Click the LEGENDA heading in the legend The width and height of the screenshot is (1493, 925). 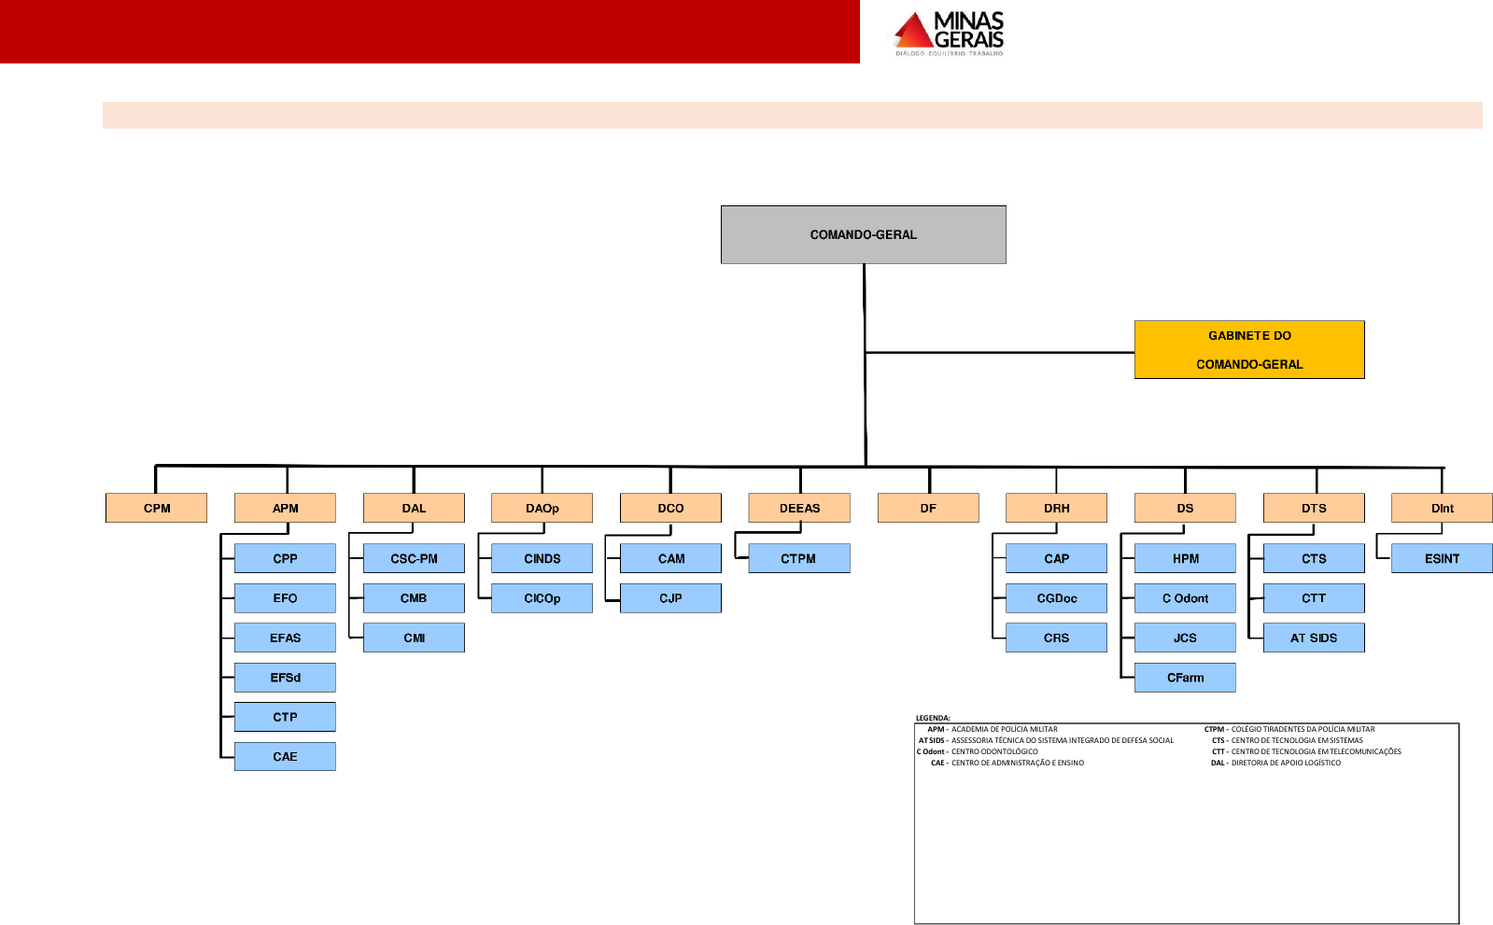click(933, 718)
